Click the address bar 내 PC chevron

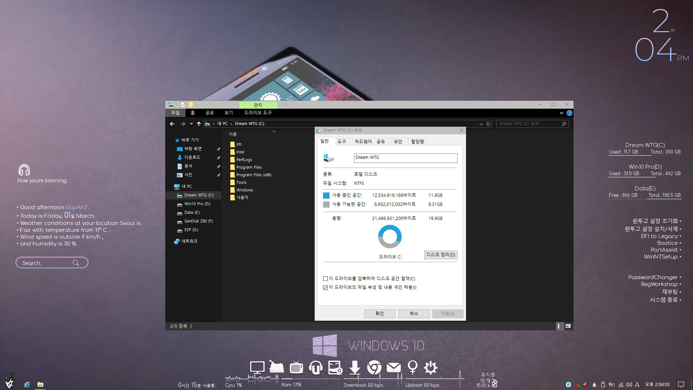pos(231,124)
